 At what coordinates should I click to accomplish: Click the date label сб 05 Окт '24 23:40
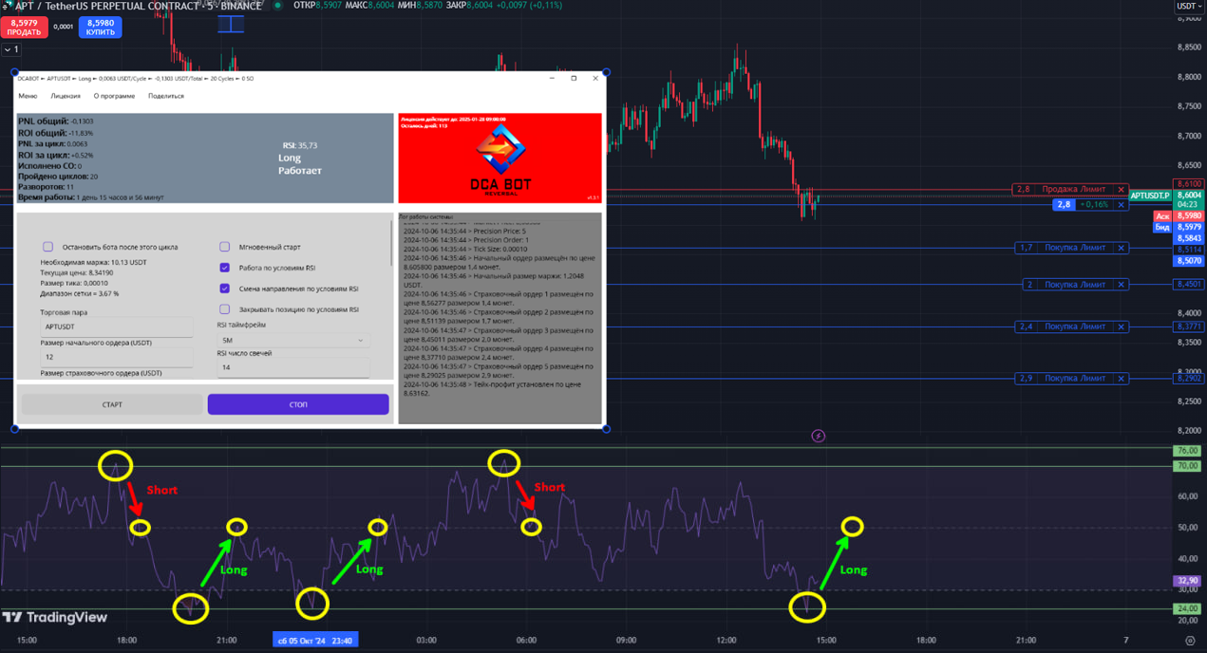coord(315,641)
